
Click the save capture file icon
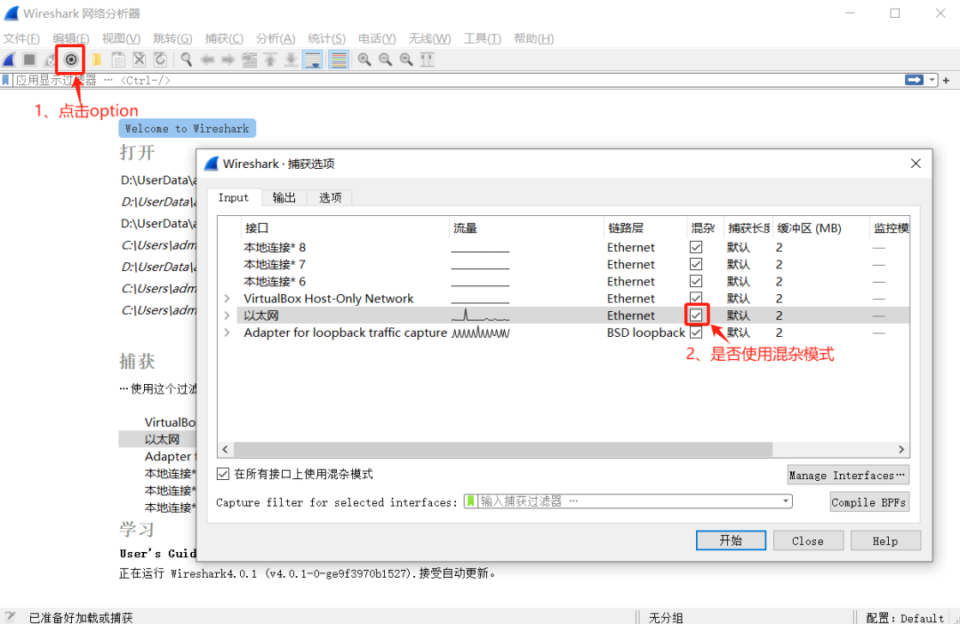click(x=118, y=60)
